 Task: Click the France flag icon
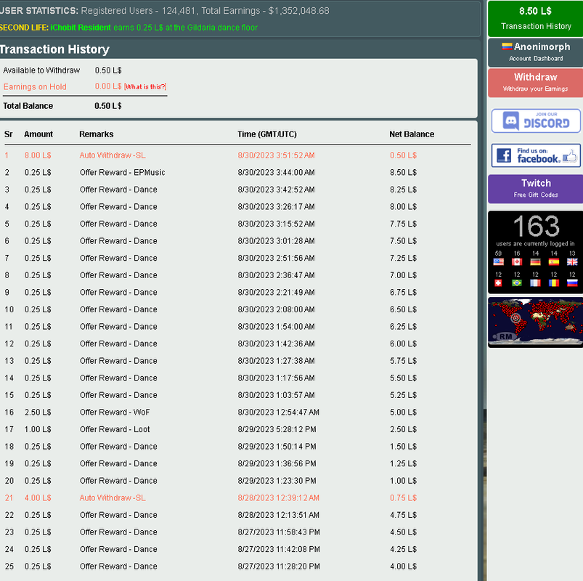[x=535, y=283]
